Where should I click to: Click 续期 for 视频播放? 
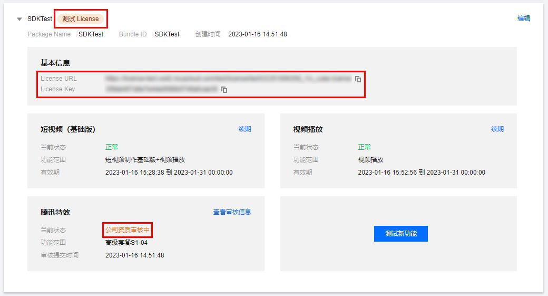497,129
